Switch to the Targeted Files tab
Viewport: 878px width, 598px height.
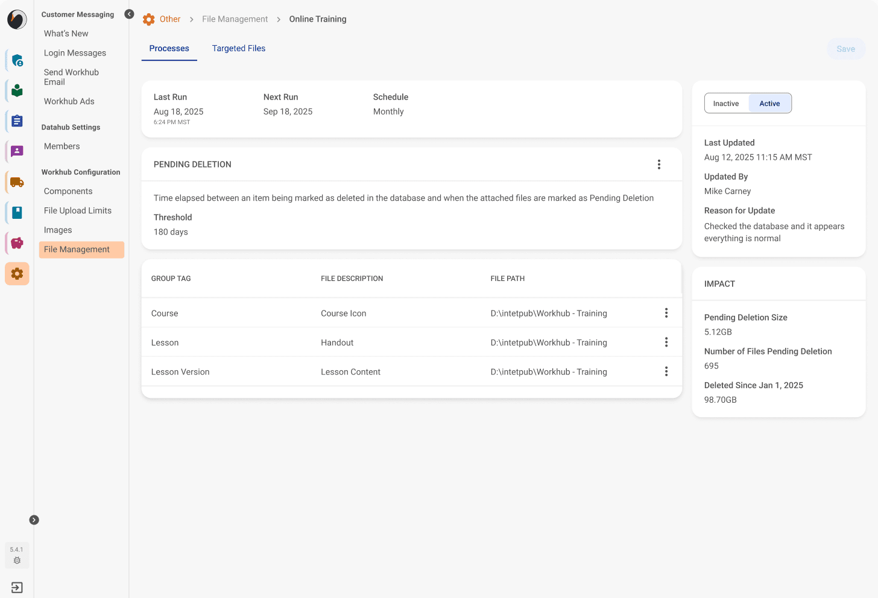click(239, 48)
